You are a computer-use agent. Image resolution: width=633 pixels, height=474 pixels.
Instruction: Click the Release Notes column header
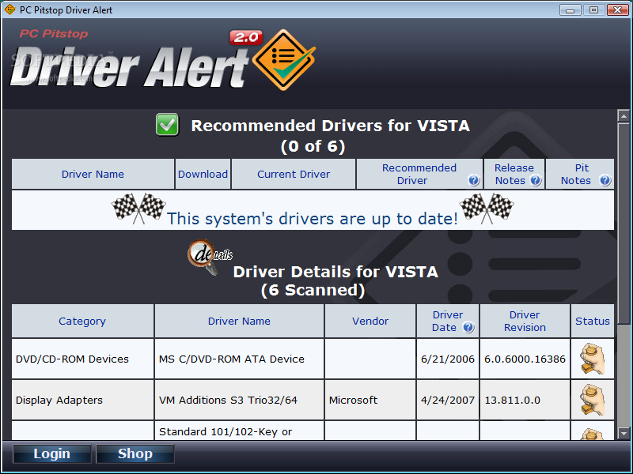click(x=514, y=174)
